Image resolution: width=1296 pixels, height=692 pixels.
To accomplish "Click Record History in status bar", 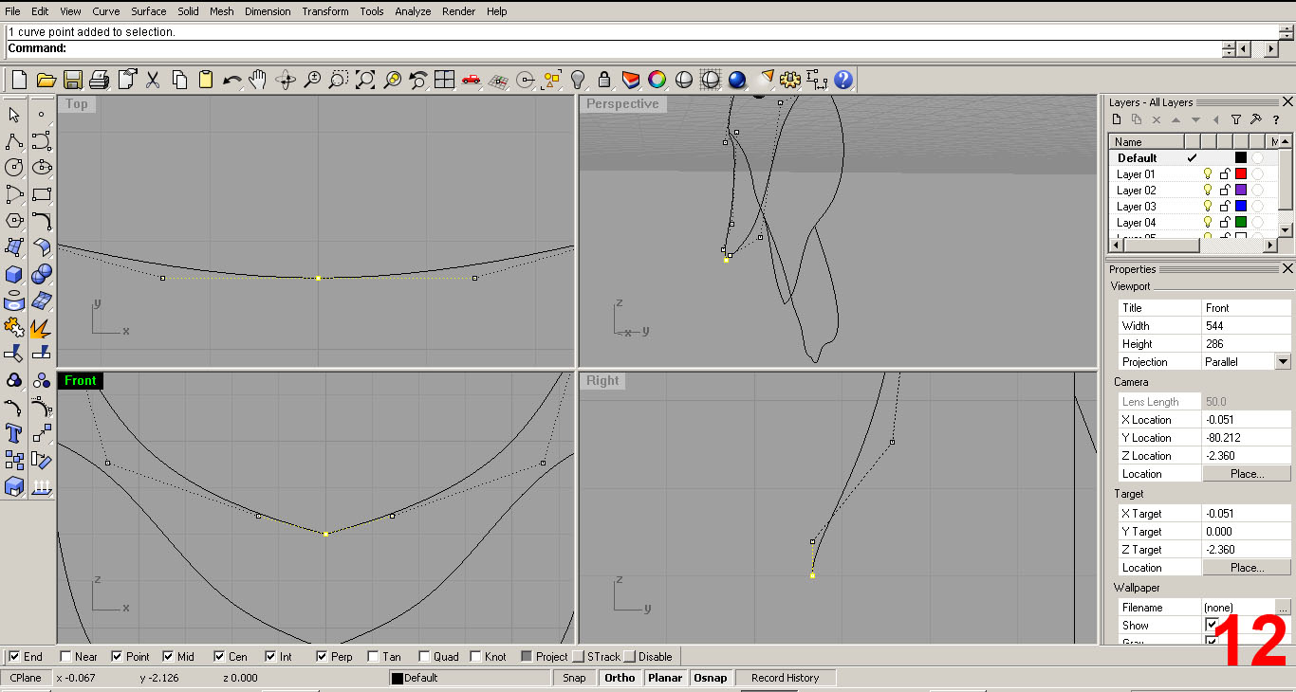I will [785, 678].
